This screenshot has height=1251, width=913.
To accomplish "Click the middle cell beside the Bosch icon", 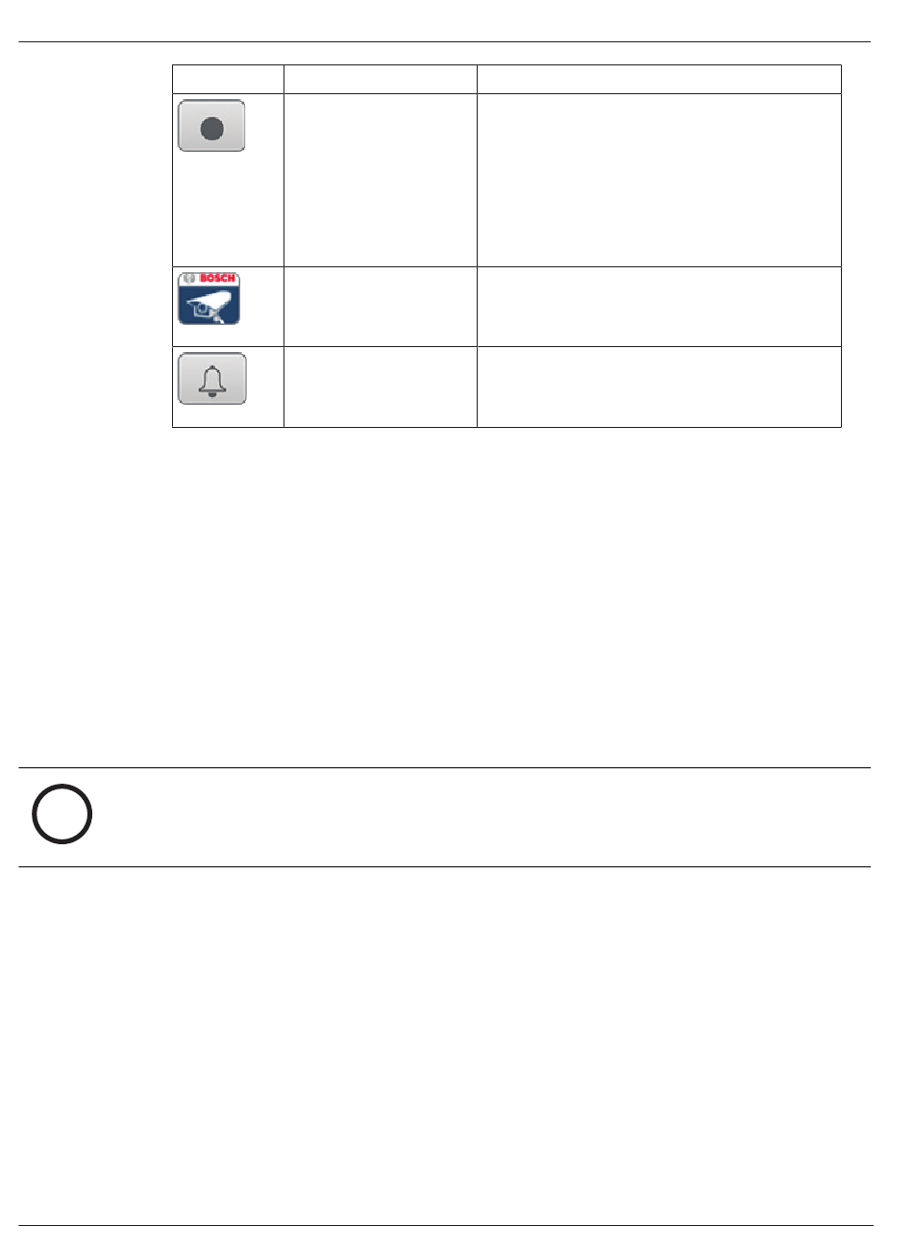I will point(381,307).
